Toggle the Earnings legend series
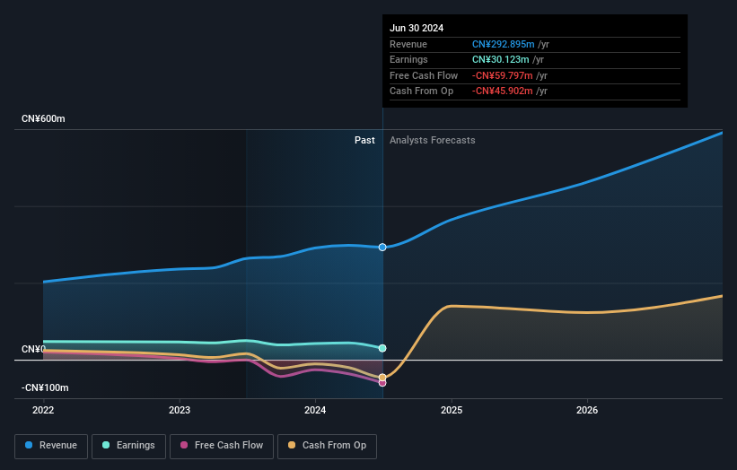Viewport: 737px width, 470px height. tap(128, 446)
